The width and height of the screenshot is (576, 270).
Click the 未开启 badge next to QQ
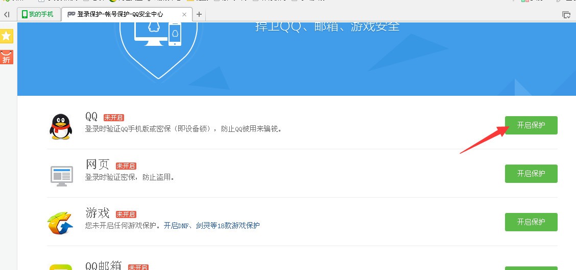pyautogui.click(x=114, y=118)
